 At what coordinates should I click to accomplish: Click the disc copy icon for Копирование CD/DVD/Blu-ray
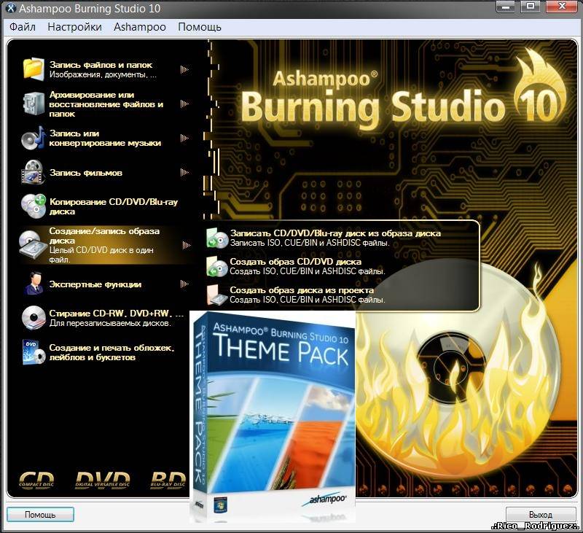(x=34, y=206)
